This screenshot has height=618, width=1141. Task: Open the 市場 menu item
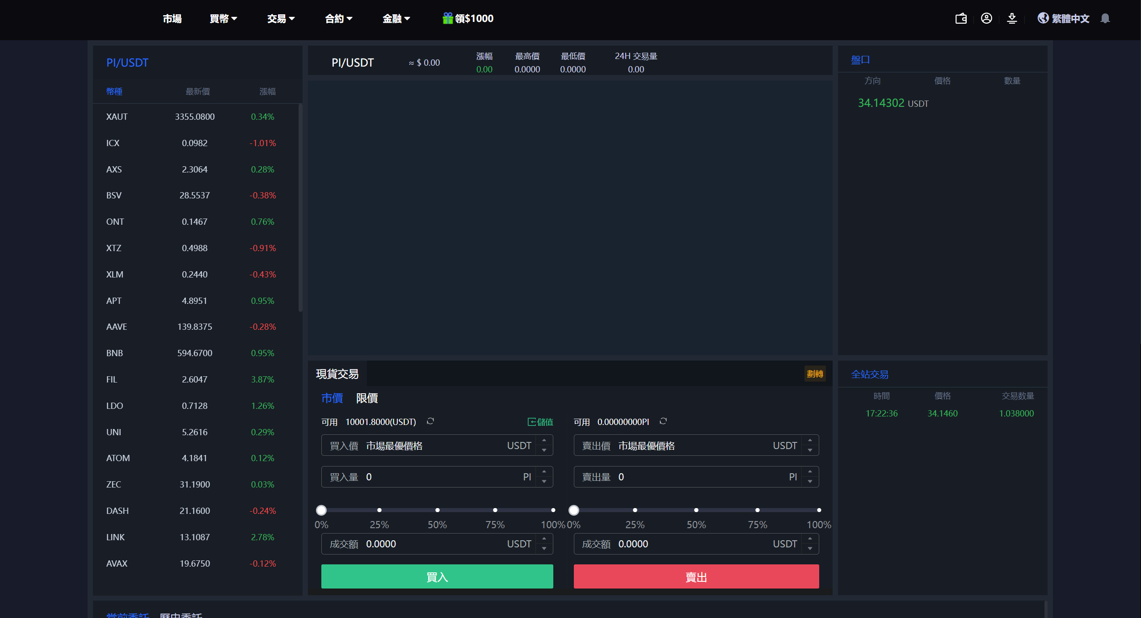pos(172,18)
